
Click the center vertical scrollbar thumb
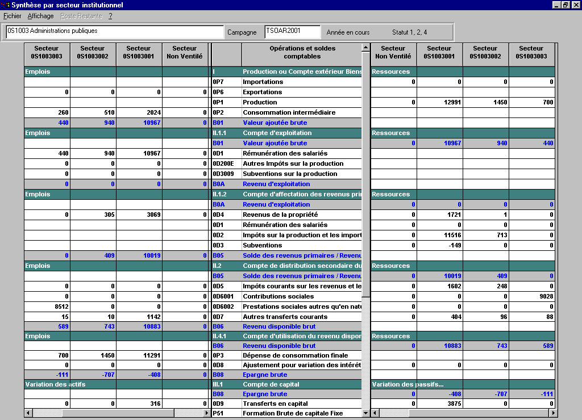(x=365, y=174)
